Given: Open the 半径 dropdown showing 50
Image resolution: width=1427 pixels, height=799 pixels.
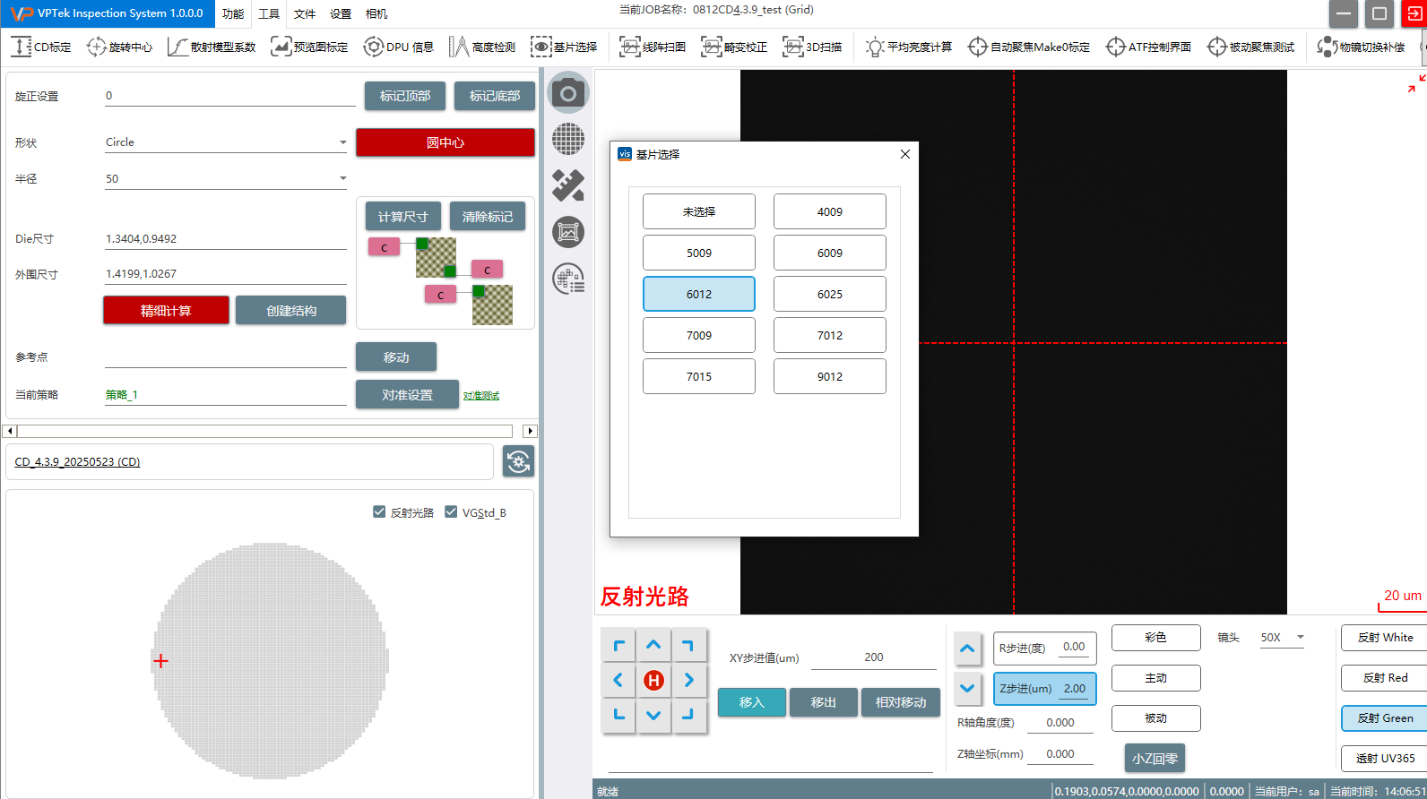Looking at the screenshot, I should coord(342,179).
